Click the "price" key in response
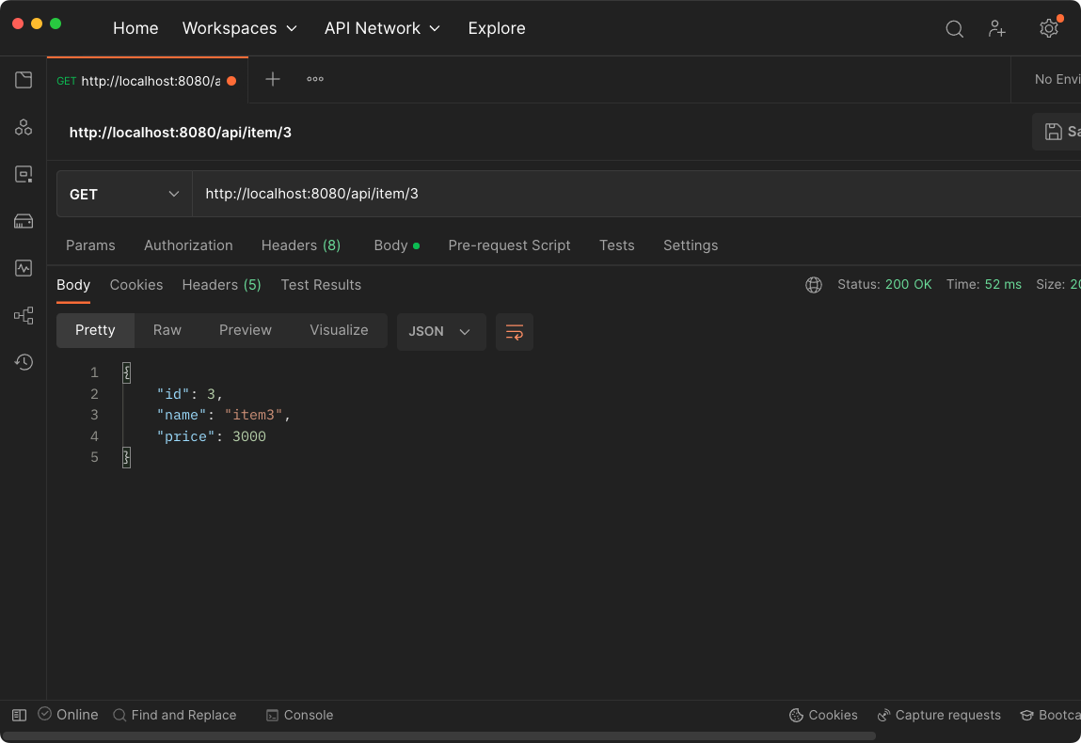 pyautogui.click(x=185, y=436)
